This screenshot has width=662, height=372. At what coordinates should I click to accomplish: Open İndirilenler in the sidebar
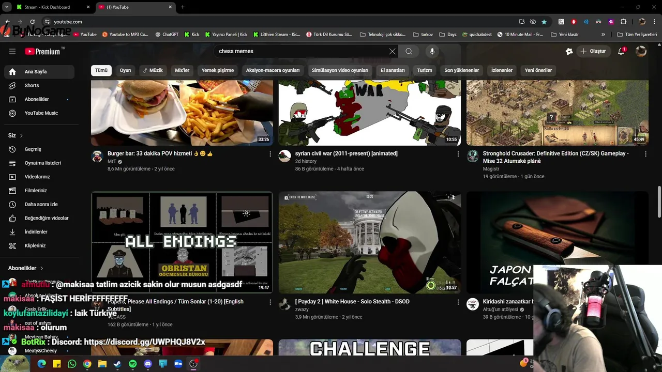(x=39, y=232)
